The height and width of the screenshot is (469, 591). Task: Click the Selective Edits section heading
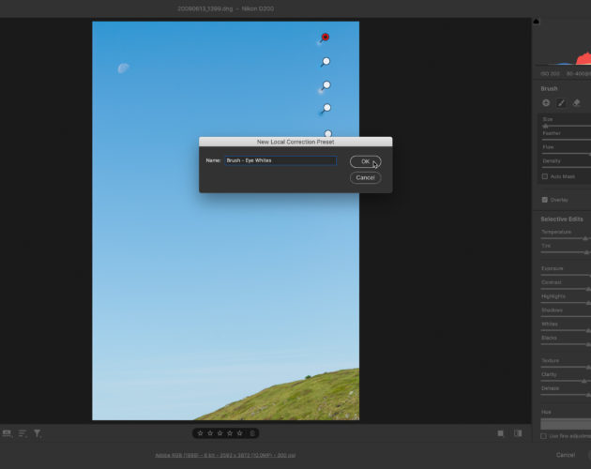(562, 219)
